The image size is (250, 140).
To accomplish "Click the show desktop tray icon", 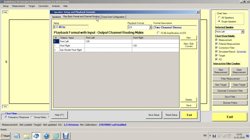I will [248, 136].
